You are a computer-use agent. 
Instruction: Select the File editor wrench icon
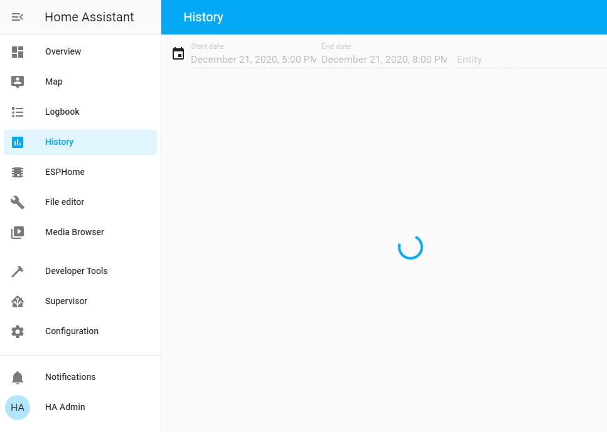pyautogui.click(x=18, y=202)
